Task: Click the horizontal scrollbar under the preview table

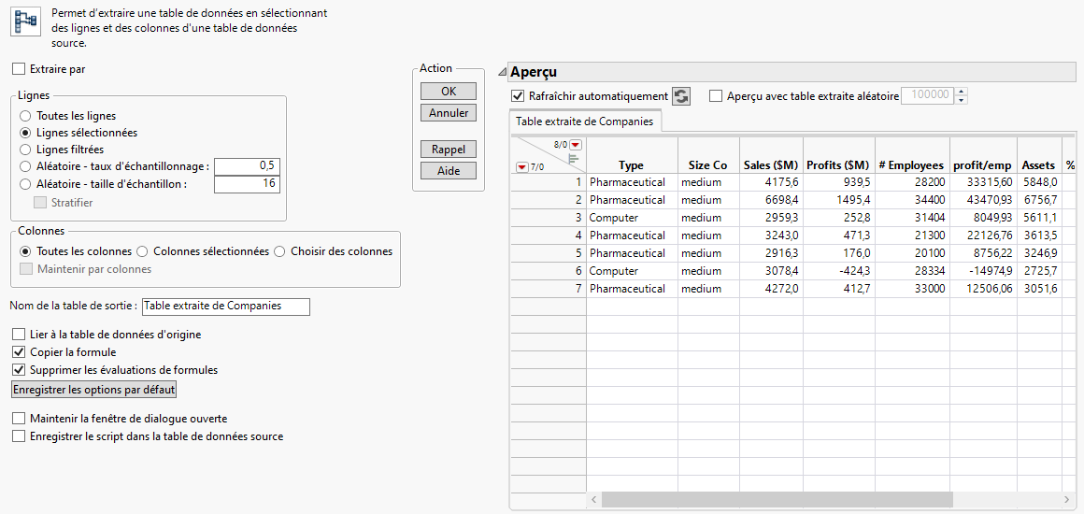Action: point(776,500)
